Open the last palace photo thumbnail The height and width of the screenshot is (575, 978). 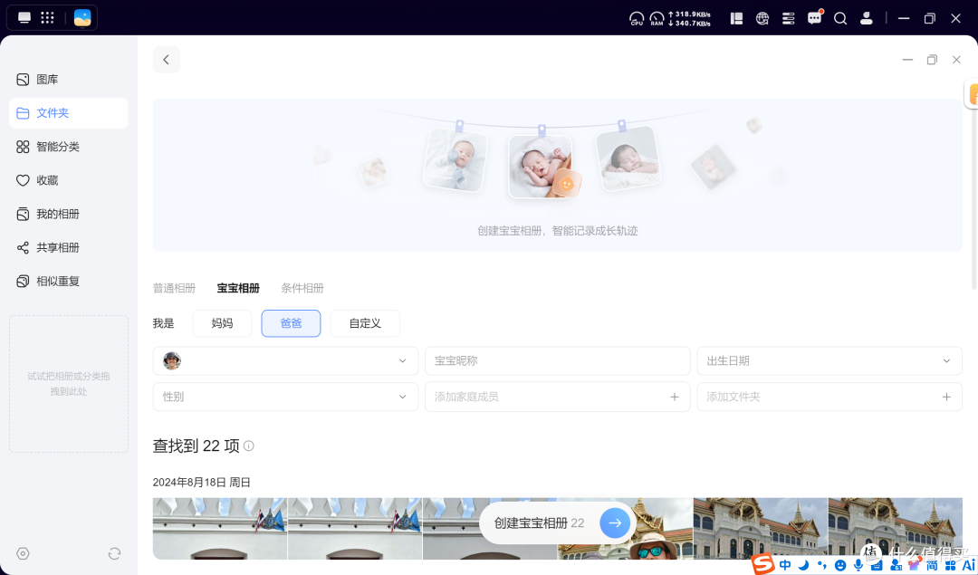896,528
